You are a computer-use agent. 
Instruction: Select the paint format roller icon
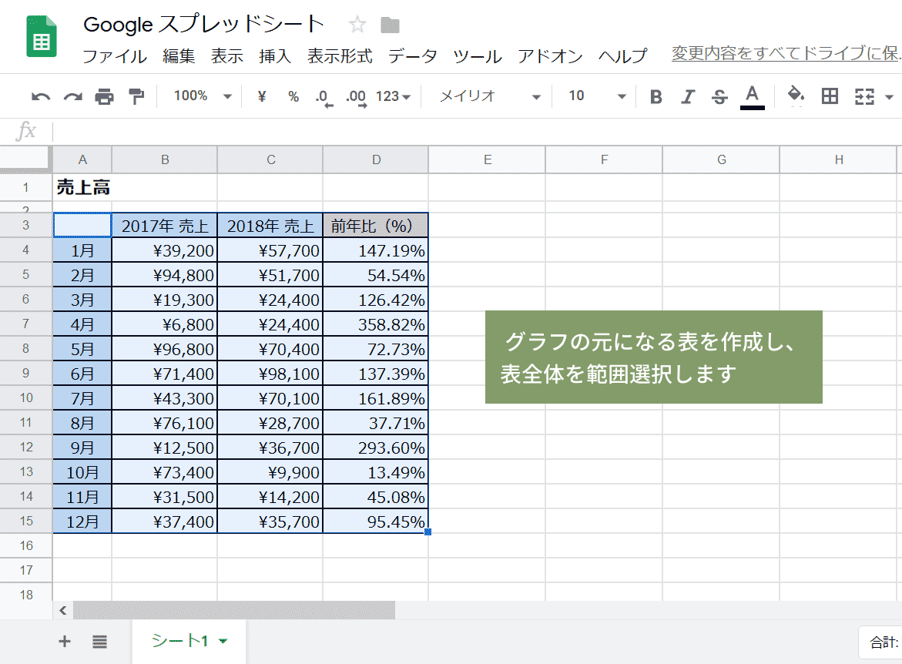click(x=136, y=97)
